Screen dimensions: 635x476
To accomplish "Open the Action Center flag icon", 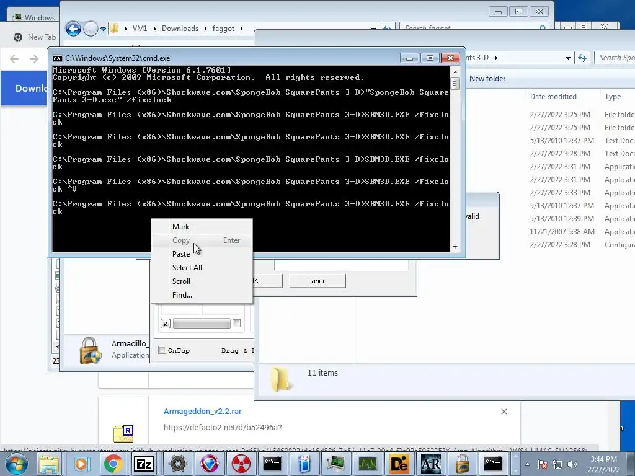I will click(543, 464).
